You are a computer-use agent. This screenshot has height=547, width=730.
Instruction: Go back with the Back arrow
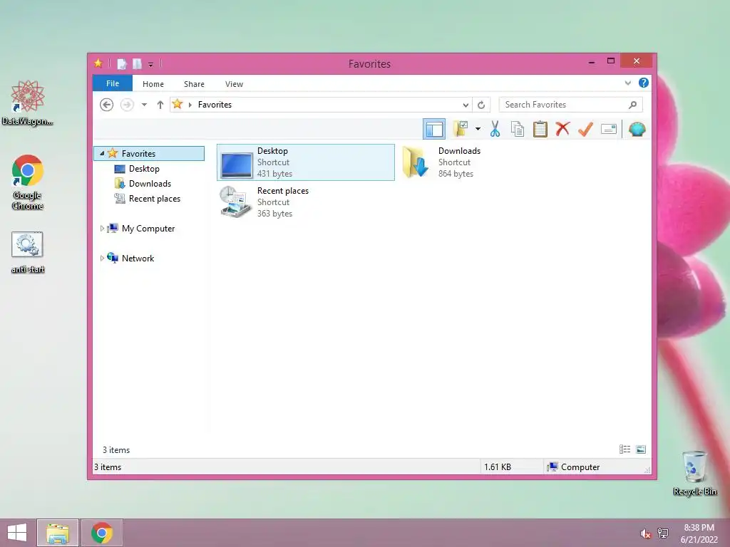coord(107,105)
